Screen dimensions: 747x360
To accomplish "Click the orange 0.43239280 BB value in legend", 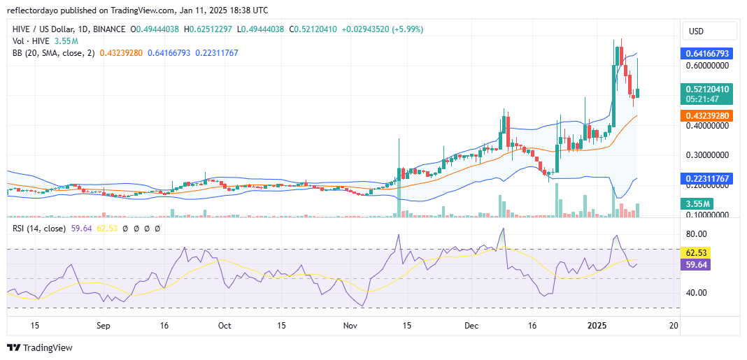I will pyautogui.click(x=120, y=53).
